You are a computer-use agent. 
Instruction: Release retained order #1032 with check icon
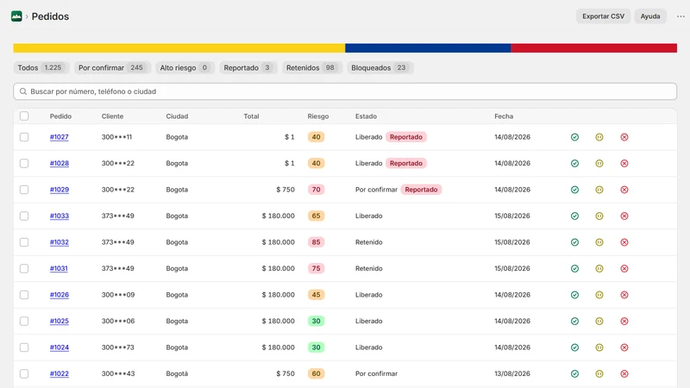click(x=574, y=242)
